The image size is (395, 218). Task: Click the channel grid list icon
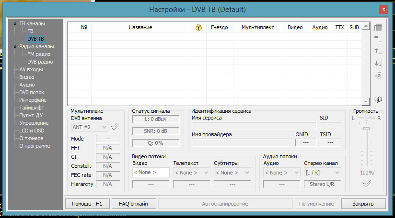pos(378,28)
